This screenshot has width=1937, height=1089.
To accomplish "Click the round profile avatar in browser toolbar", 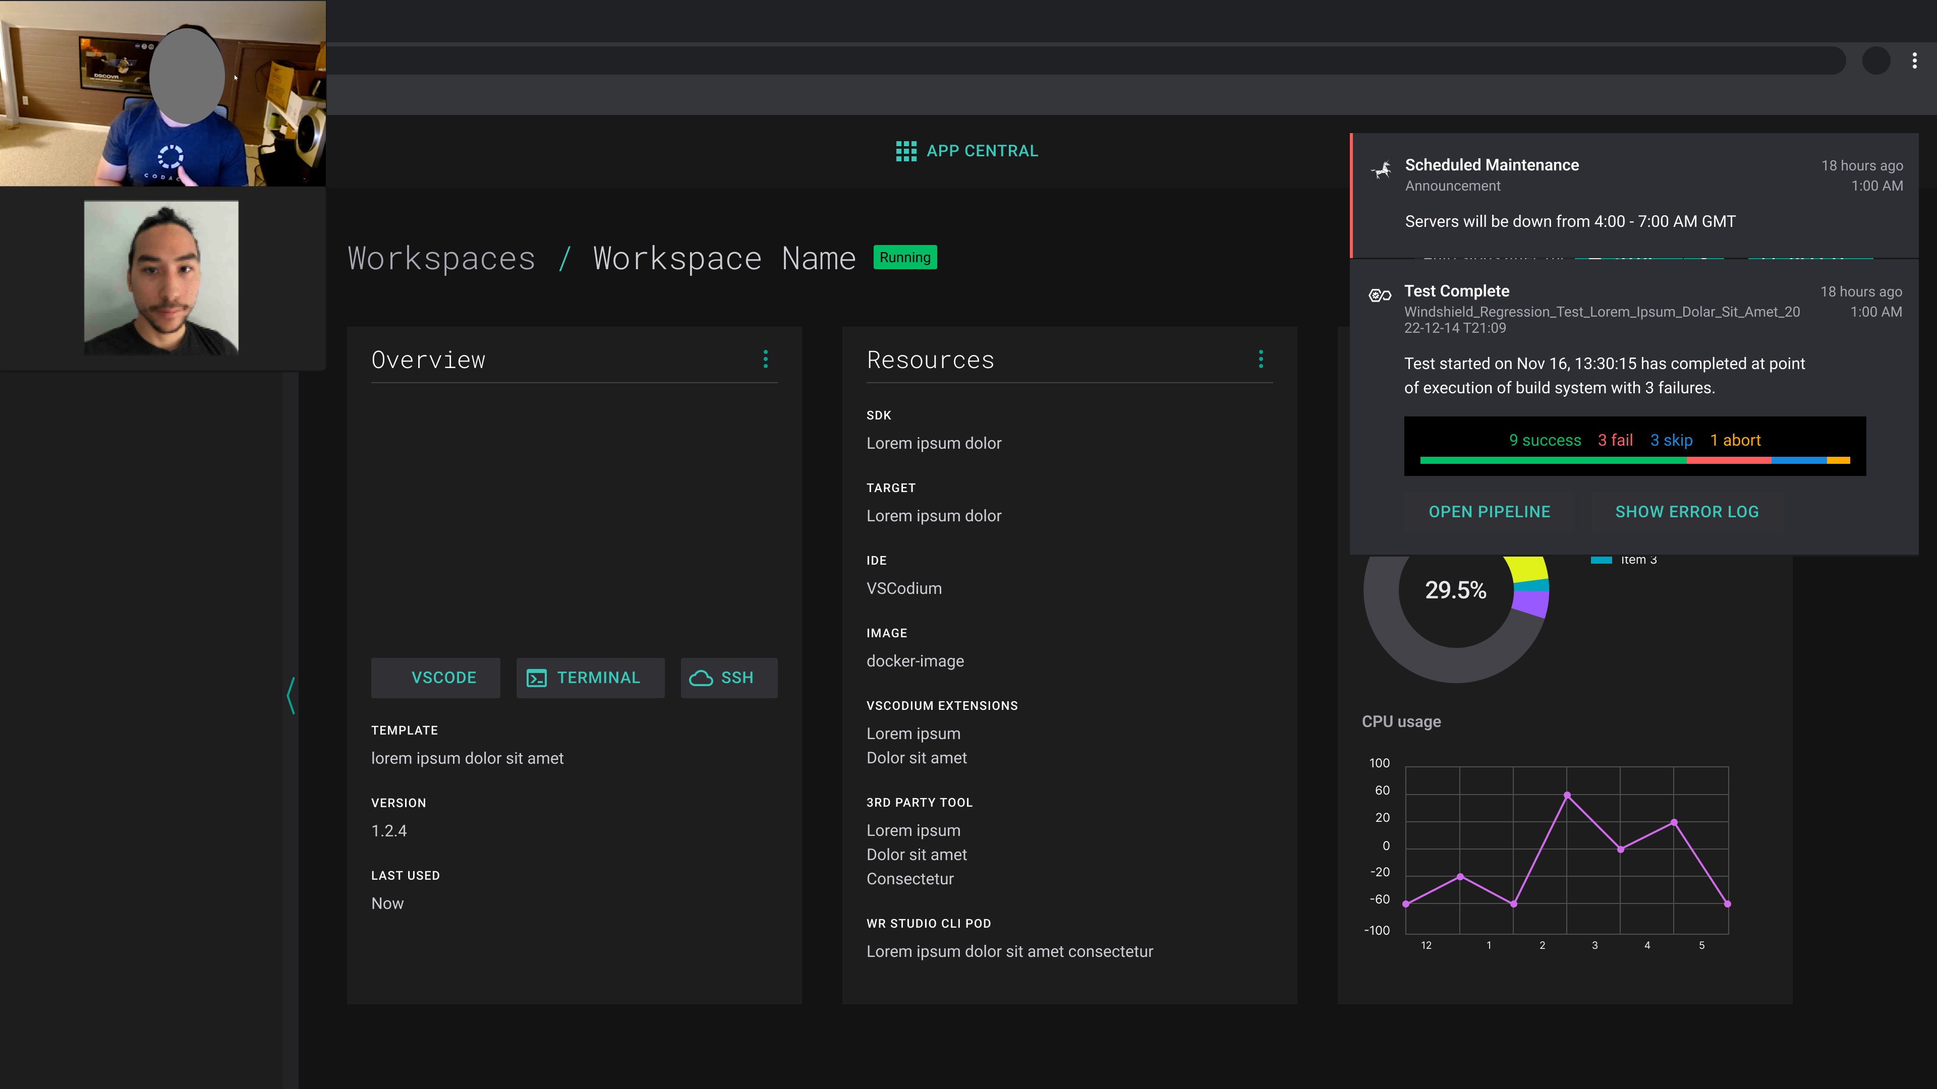I will pyautogui.click(x=1876, y=61).
